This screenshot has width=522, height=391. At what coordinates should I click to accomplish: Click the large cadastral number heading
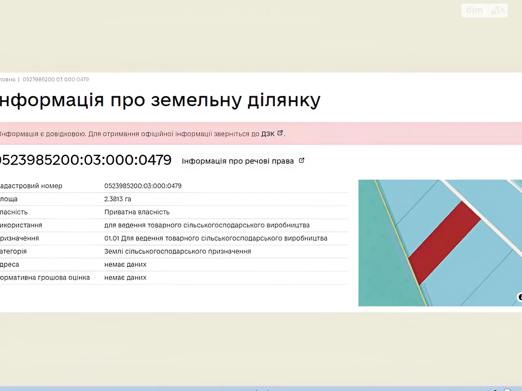[85, 160]
